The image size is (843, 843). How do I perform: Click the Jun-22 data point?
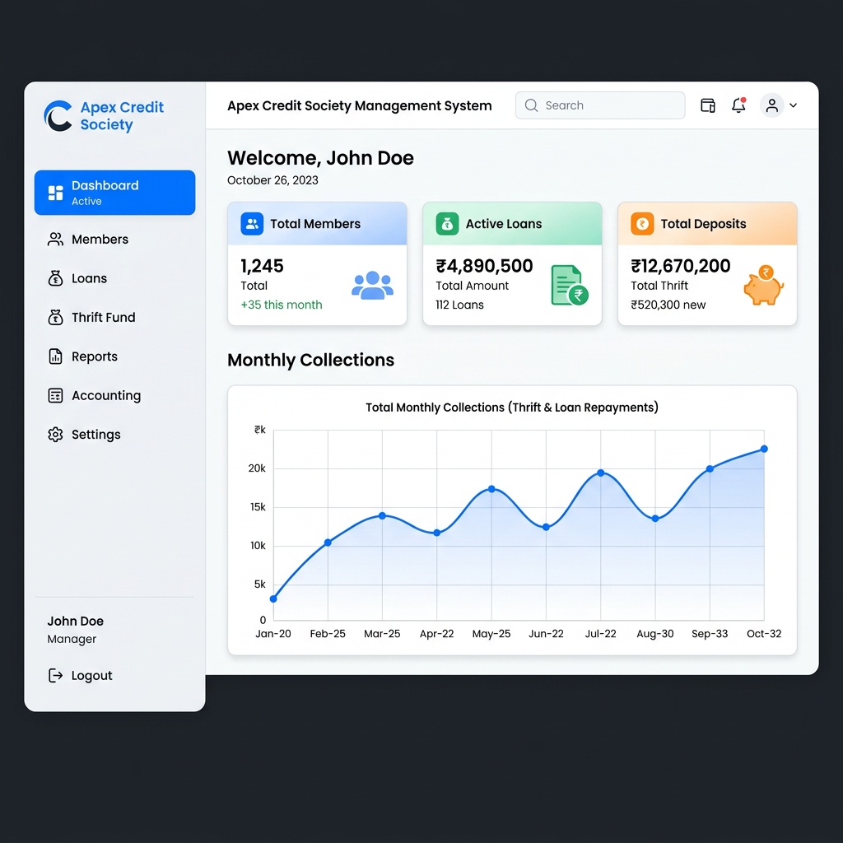547,528
